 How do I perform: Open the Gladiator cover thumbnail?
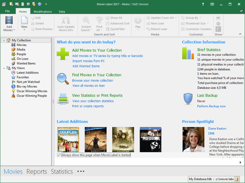pos(96,140)
